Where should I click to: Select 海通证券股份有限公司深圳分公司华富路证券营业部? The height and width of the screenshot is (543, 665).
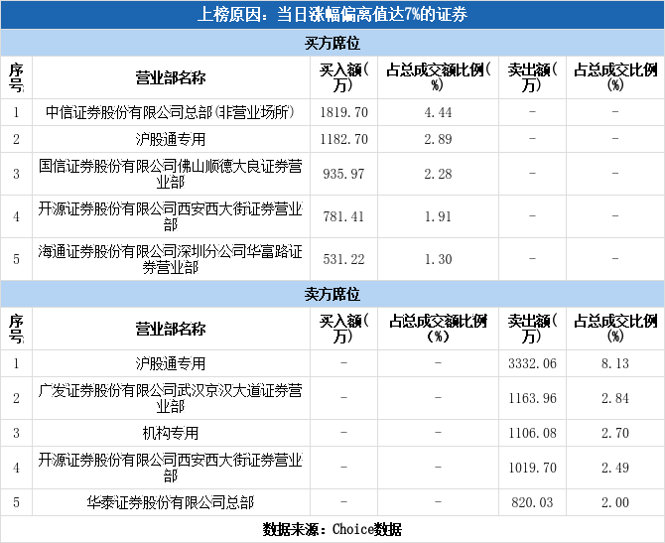tap(170, 259)
